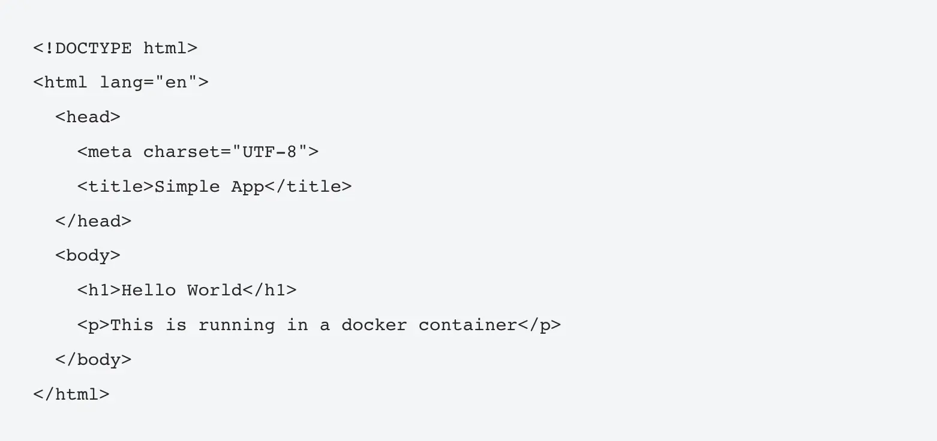Click the opening h1 tag
Screen dimensions: 937x441
(x=99, y=291)
